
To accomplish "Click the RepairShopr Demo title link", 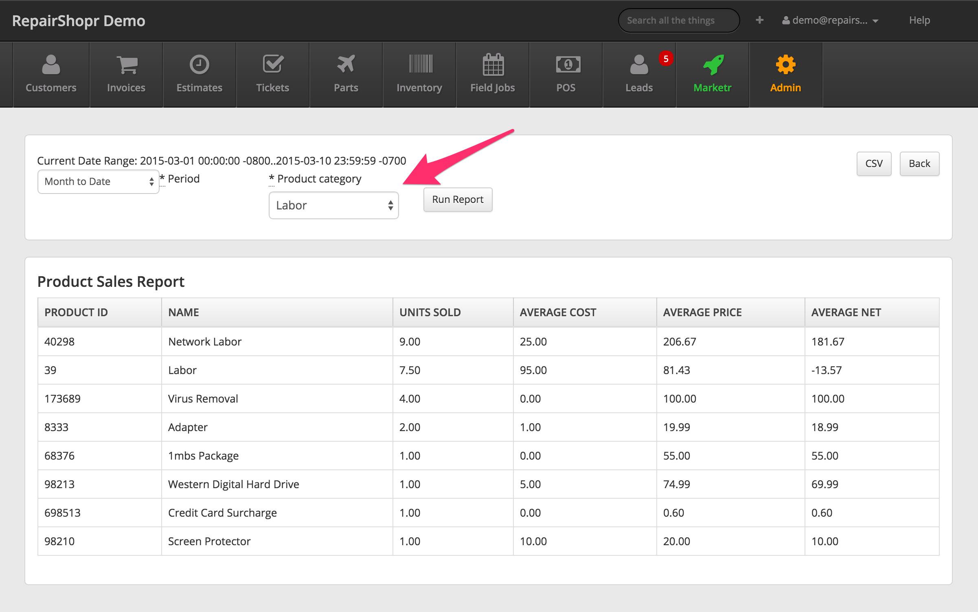I will pyautogui.click(x=79, y=21).
